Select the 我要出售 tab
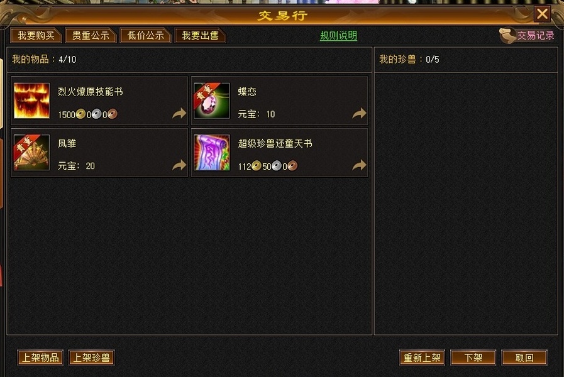Viewport: 564px width, 377px height. tap(201, 36)
